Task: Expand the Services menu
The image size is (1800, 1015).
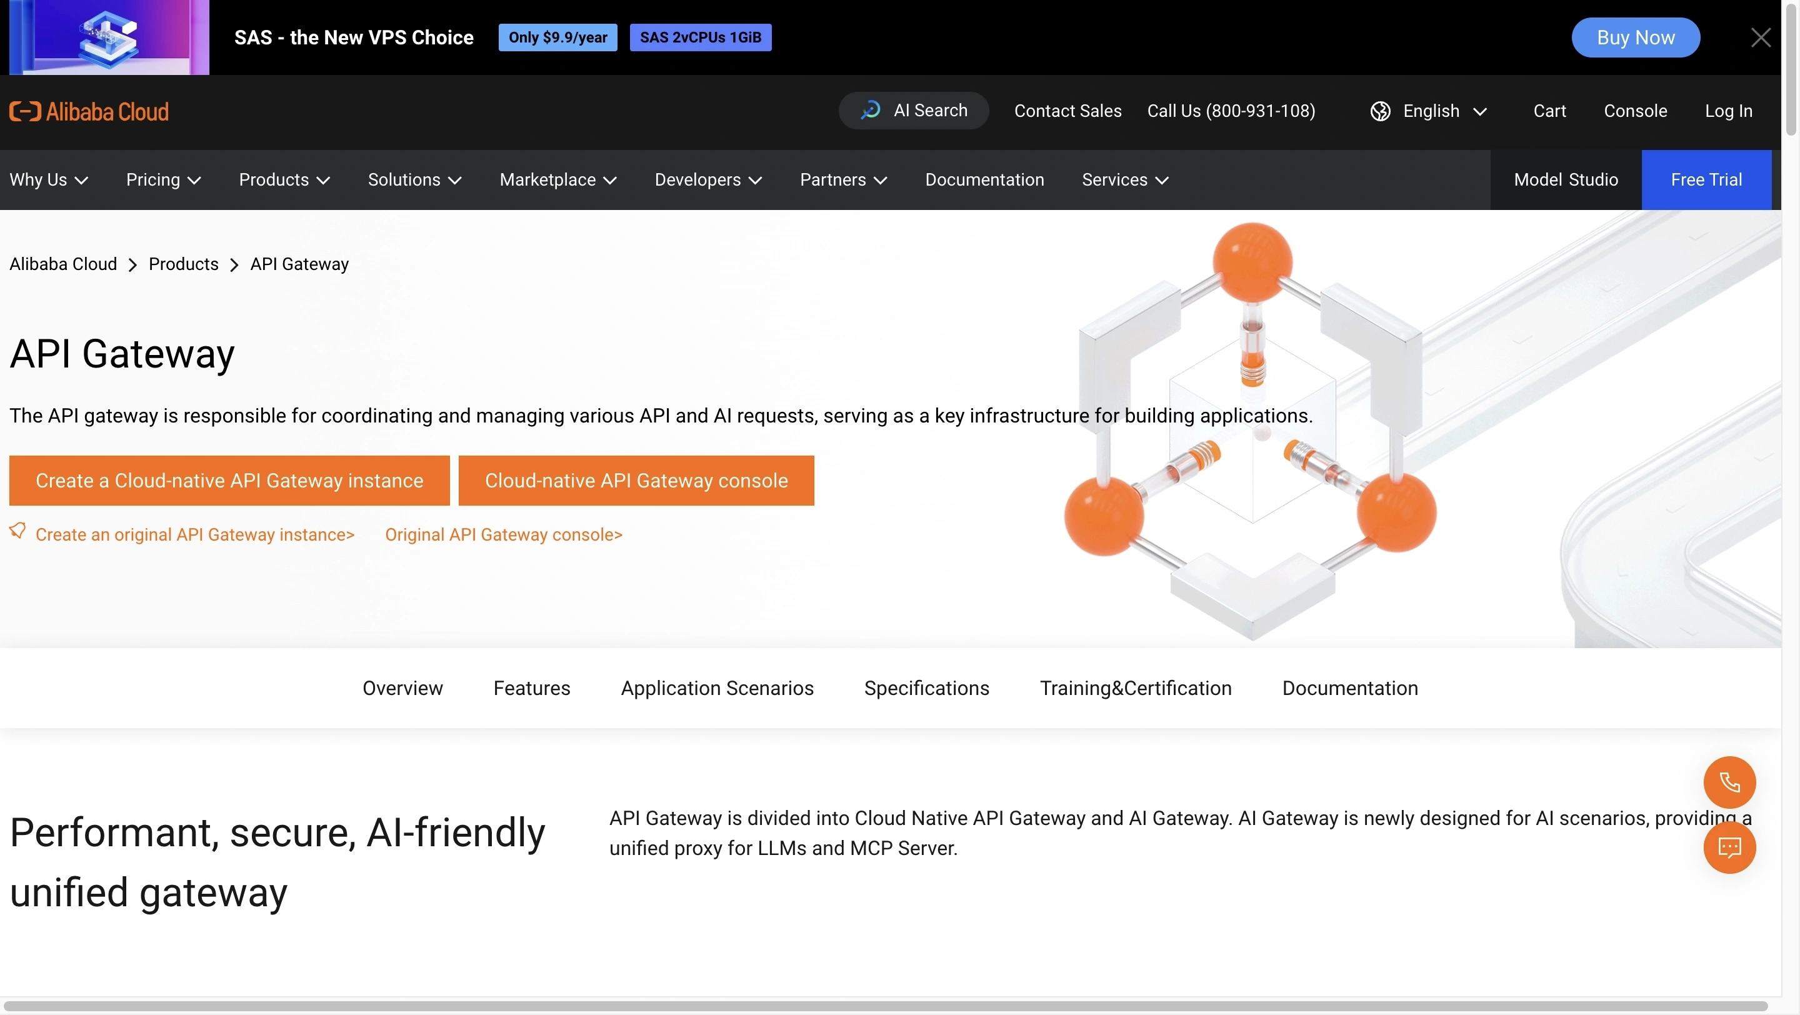Action: [x=1125, y=179]
